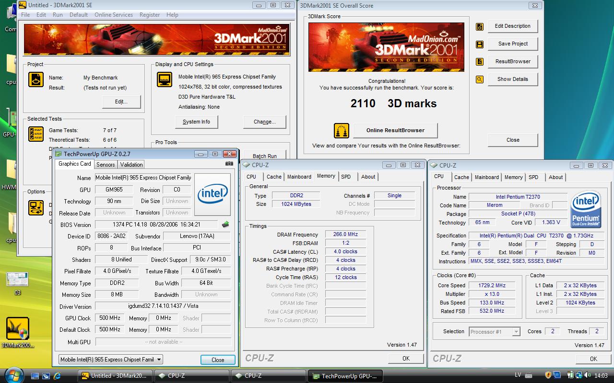Screen dimensions: 614x383
Task: Click OK in the right CPU-Z CPU window
Action: coord(593,359)
